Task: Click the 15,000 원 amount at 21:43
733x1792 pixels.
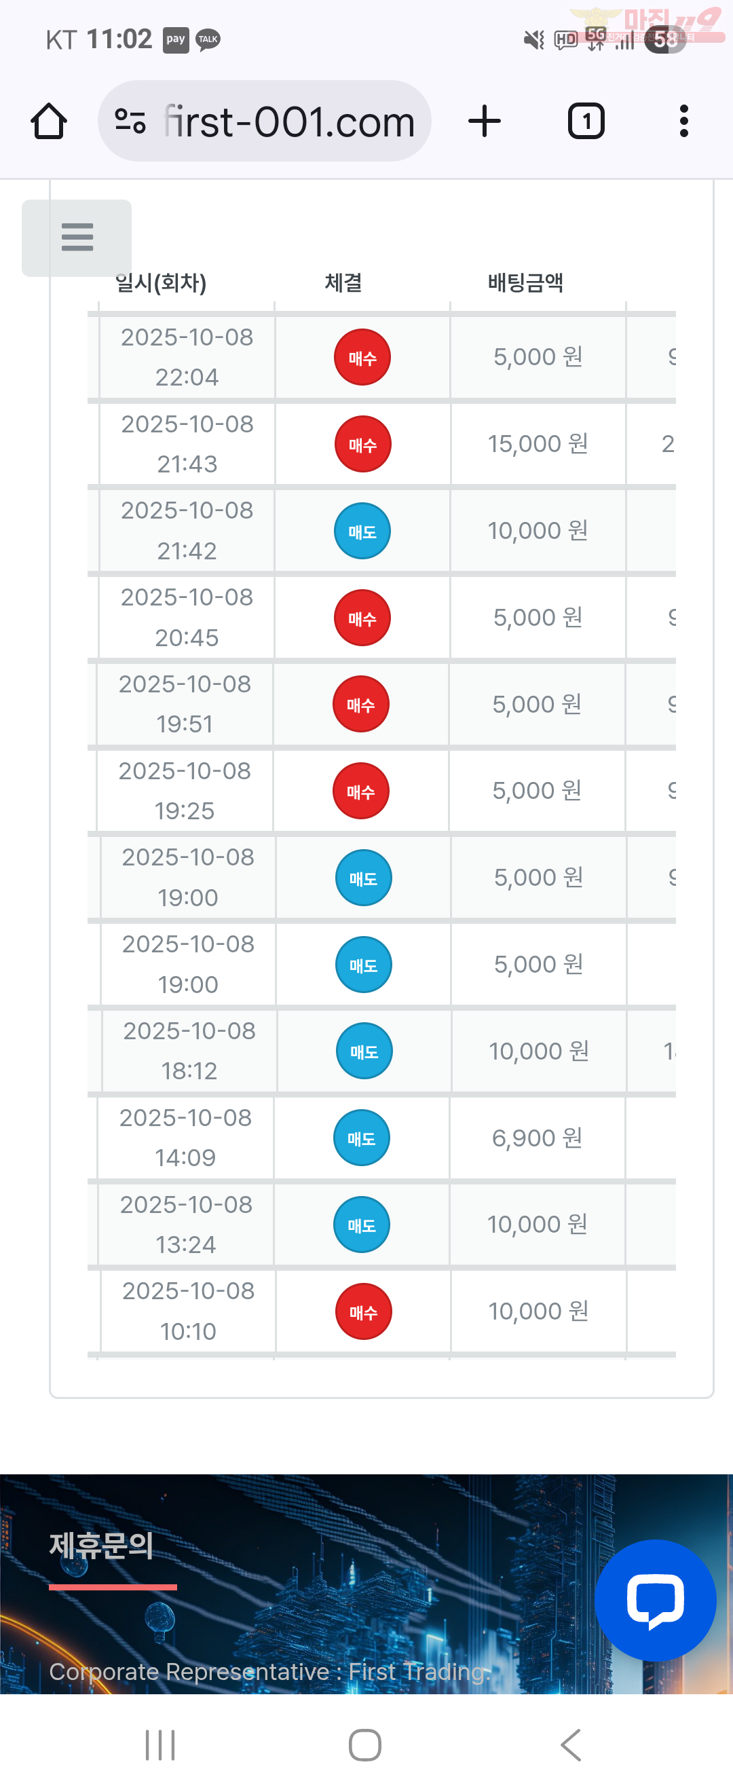Action: (538, 444)
